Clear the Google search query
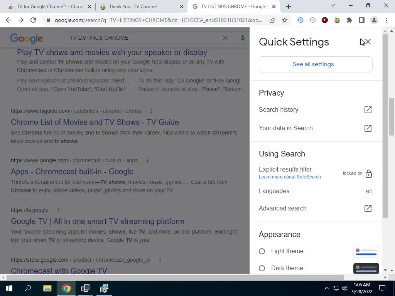 click(225, 38)
